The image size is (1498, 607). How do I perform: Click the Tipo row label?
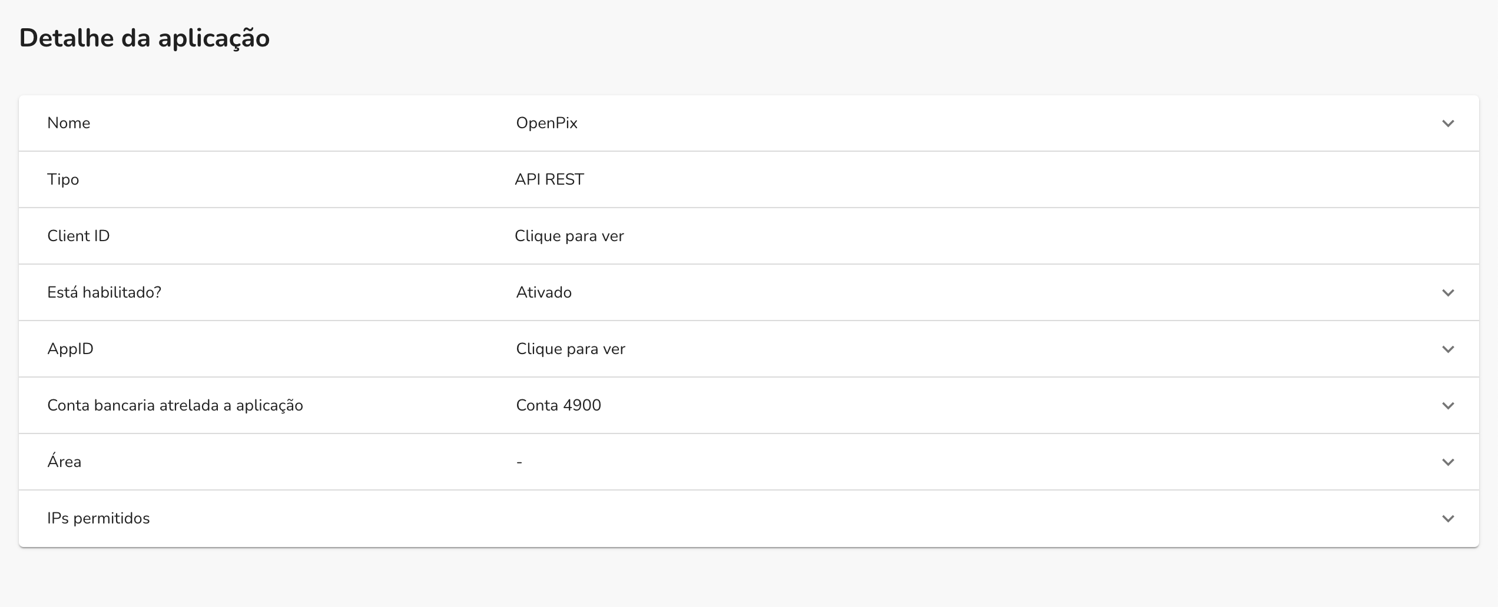[63, 179]
